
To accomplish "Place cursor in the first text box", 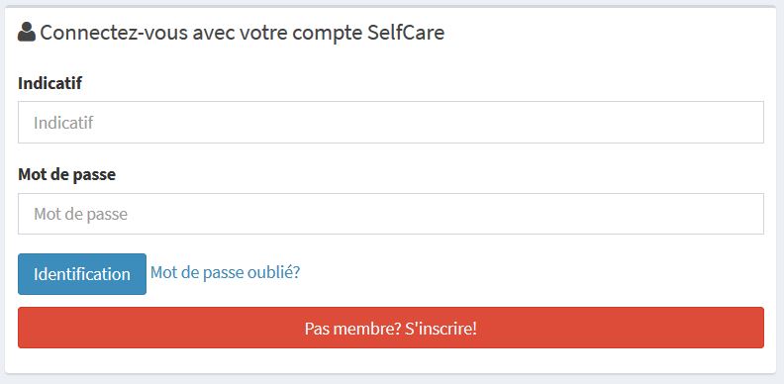I will pos(391,123).
